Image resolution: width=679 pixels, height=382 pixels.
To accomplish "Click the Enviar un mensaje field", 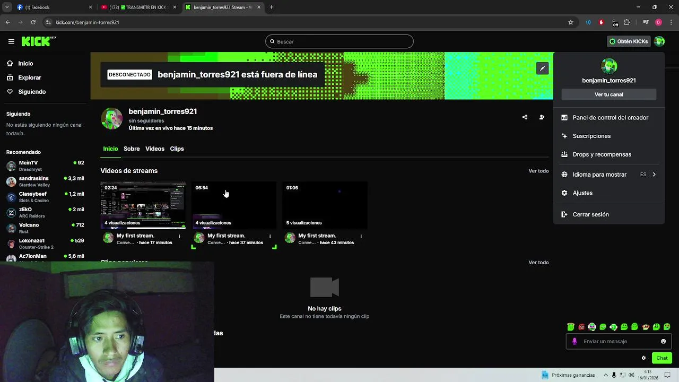I will (x=619, y=341).
